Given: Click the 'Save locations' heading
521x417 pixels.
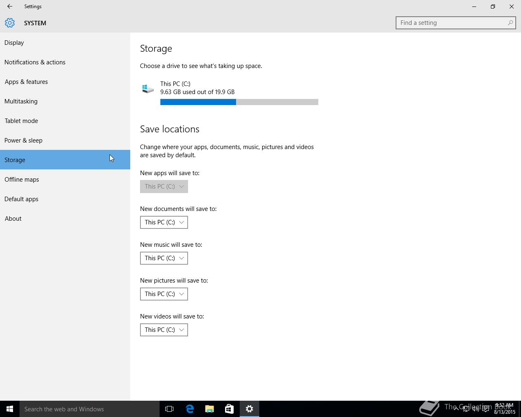Looking at the screenshot, I should [x=170, y=129].
